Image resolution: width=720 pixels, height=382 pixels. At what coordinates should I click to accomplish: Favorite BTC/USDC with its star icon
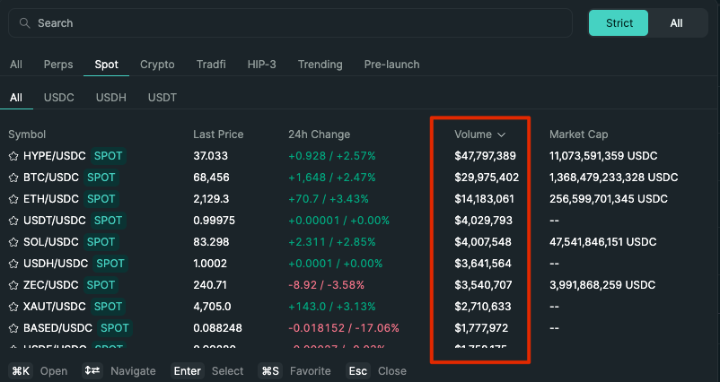pyautogui.click(x=13, y=178)
